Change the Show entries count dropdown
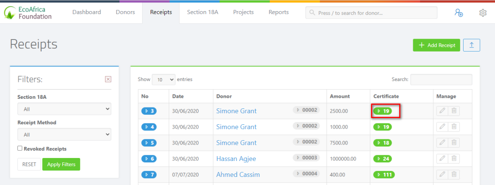The width and height of the screenshot is (495, 185). (163, 79)
